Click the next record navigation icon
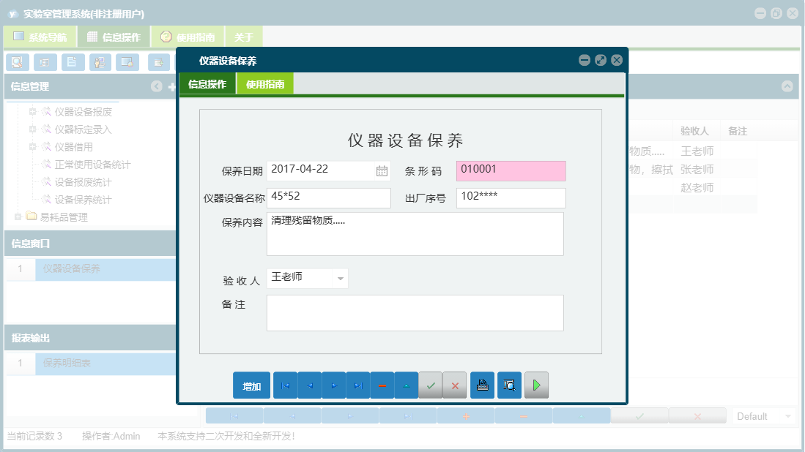Screen dimensions: 805x452 point(333,385)
